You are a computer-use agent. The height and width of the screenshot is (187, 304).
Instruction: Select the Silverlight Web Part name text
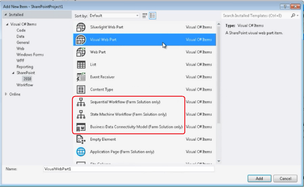point(107,27)
